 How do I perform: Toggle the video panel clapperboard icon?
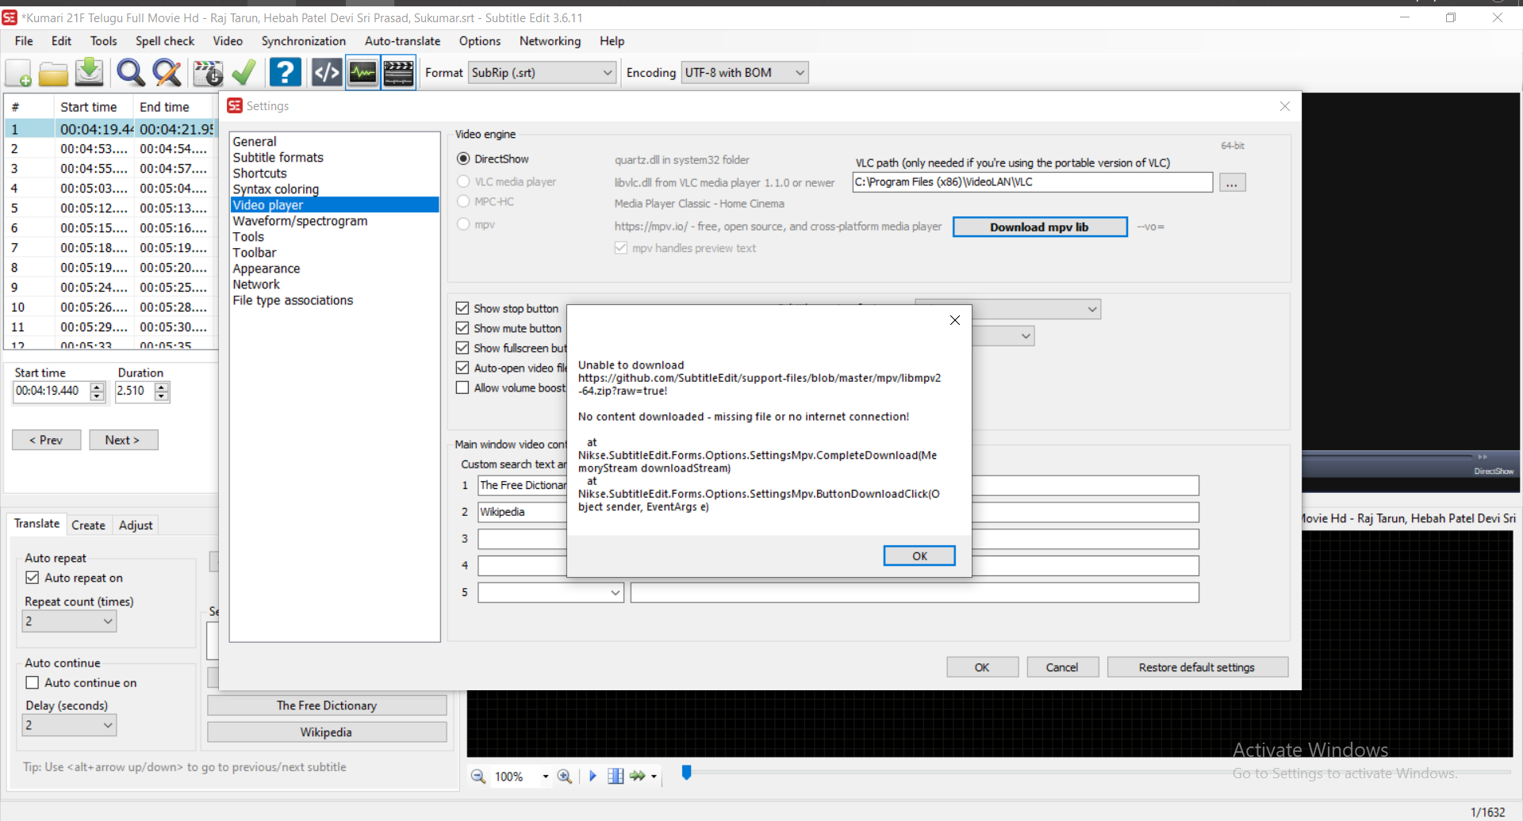click(399, 72)
